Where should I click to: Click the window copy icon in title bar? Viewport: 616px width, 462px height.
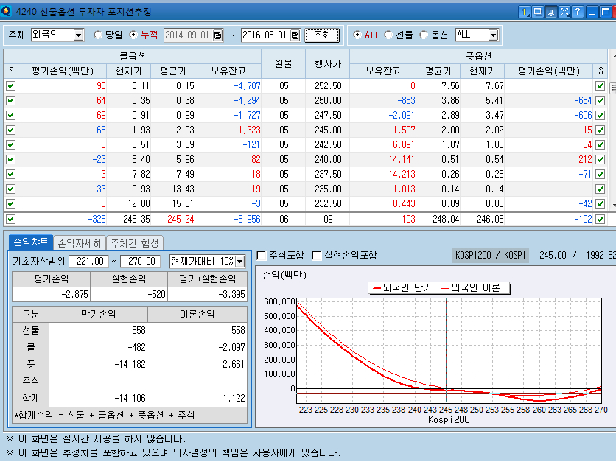538,11
